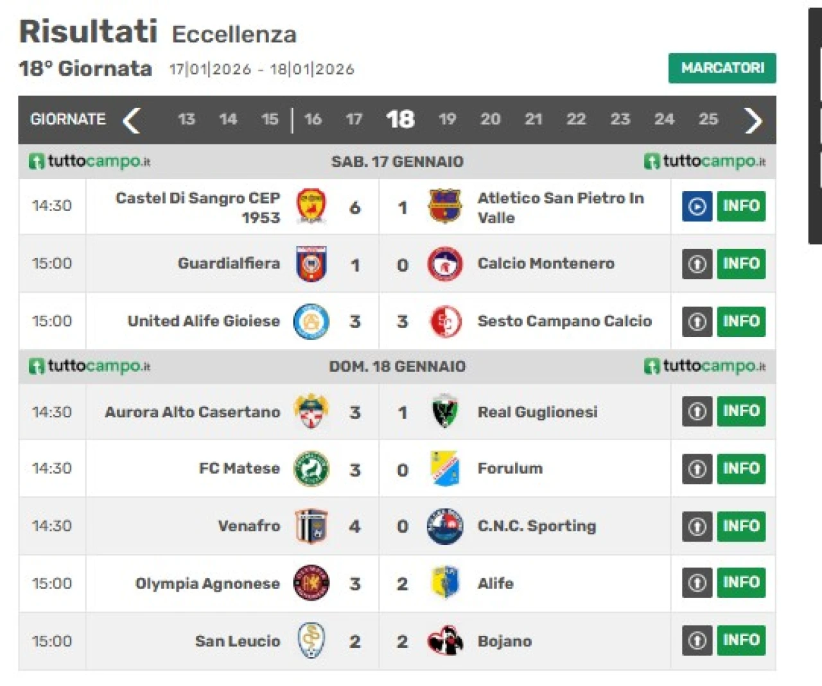Click the Calcio Montenero team logo
Image resolution: width=822 pixels, height=686 pixels.
tap(445, 264)
